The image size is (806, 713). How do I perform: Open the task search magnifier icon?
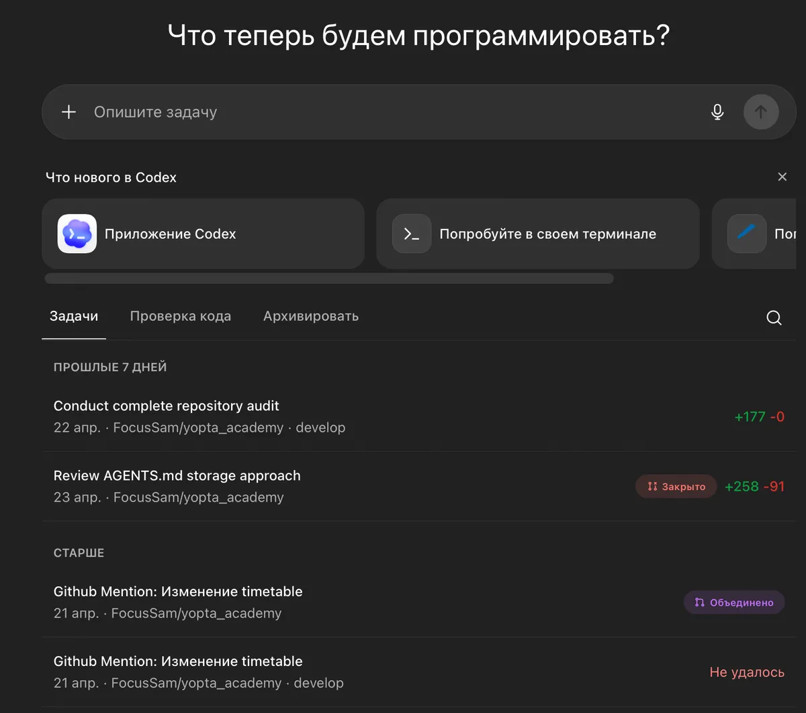click(x=774, y=318)
